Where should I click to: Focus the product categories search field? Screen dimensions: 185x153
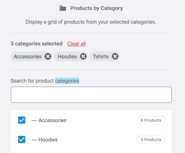91,94
